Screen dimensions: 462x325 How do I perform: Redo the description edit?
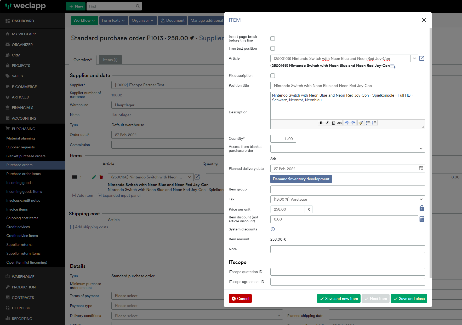[353, 123]
